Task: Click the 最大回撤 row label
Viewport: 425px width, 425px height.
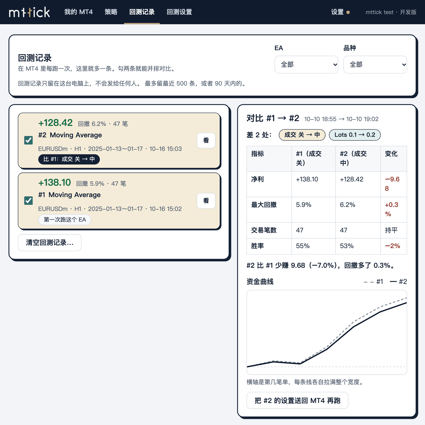Action: (264, 205)
